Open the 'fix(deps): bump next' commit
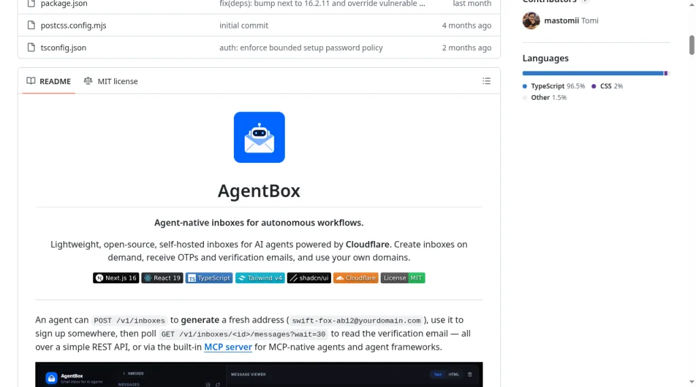 point(322,3)
